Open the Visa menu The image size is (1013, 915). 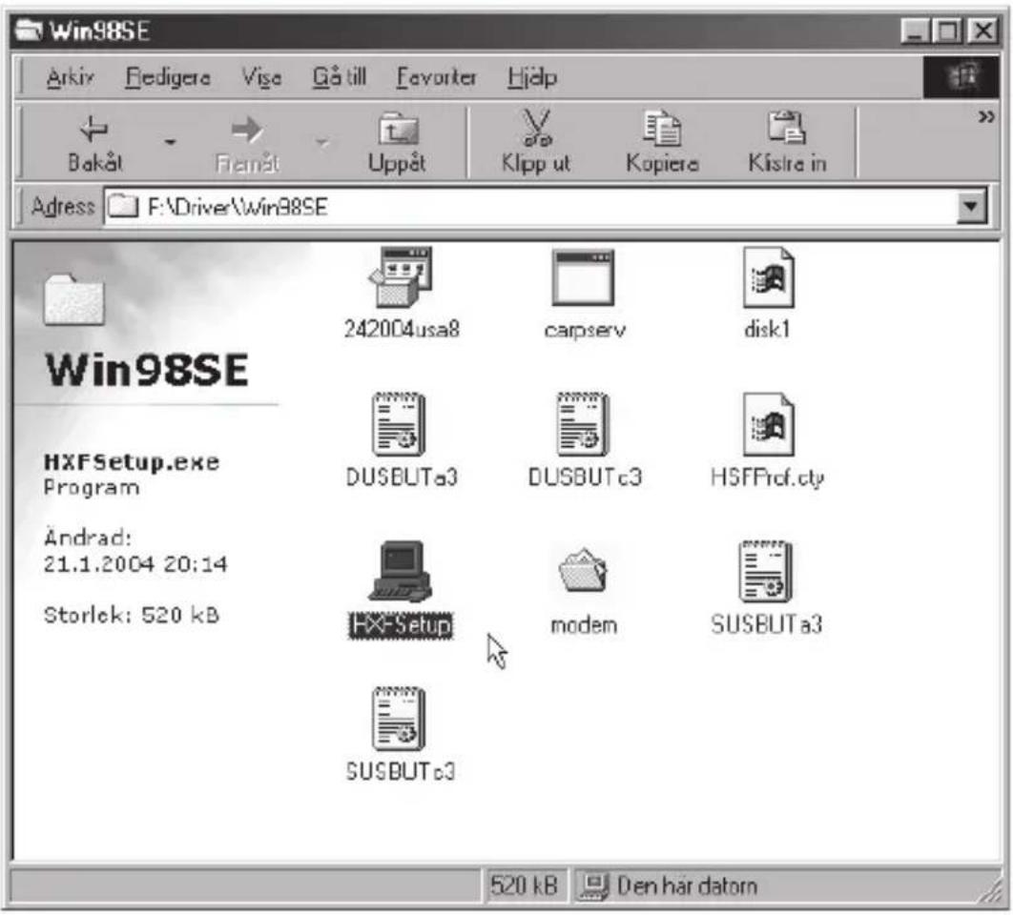point(261,77)
